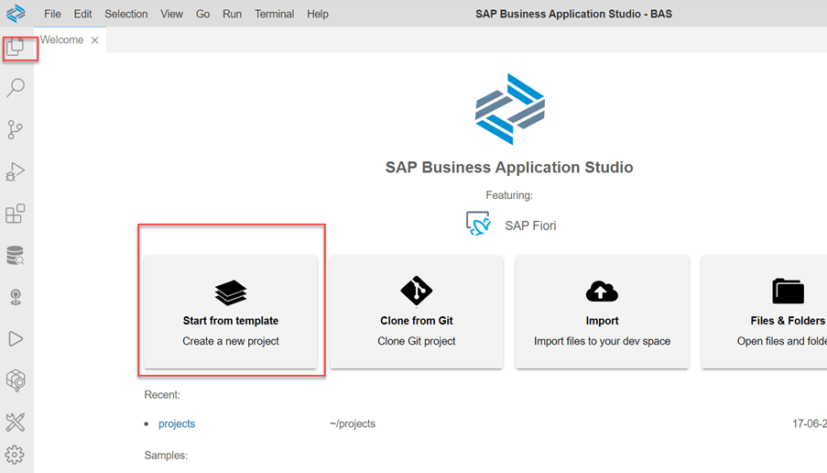Open the Edit menu
Image resolution: width=827 pixels, height=473 pixels.
pyautogui.click(x=82, y=14)
